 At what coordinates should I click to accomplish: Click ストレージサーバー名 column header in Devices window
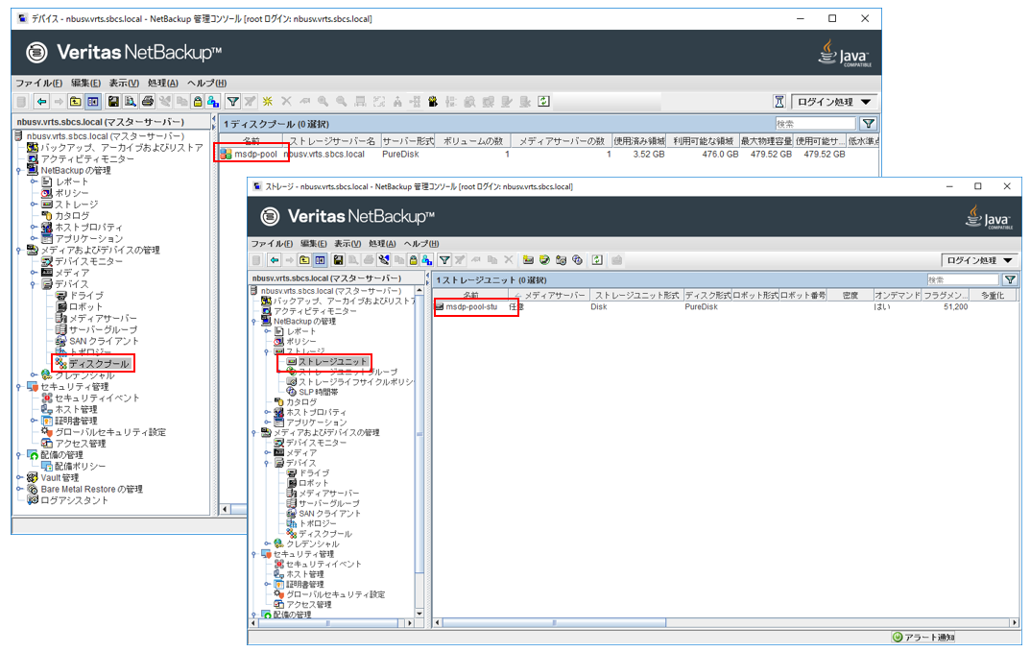(x=332, y=140)
